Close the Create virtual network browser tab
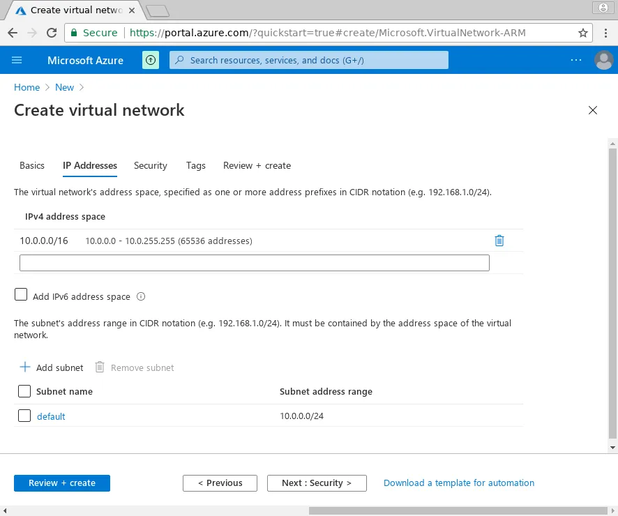 132,10
